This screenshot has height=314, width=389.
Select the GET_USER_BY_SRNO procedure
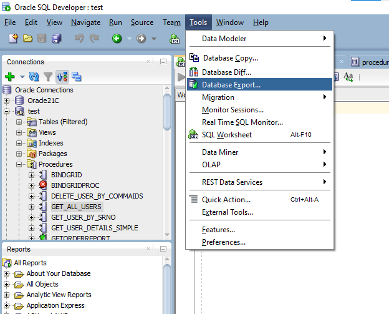point(84,217)
